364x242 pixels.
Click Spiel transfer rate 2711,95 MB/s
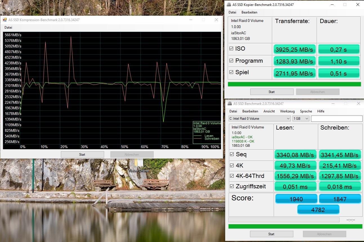(294, 73)
